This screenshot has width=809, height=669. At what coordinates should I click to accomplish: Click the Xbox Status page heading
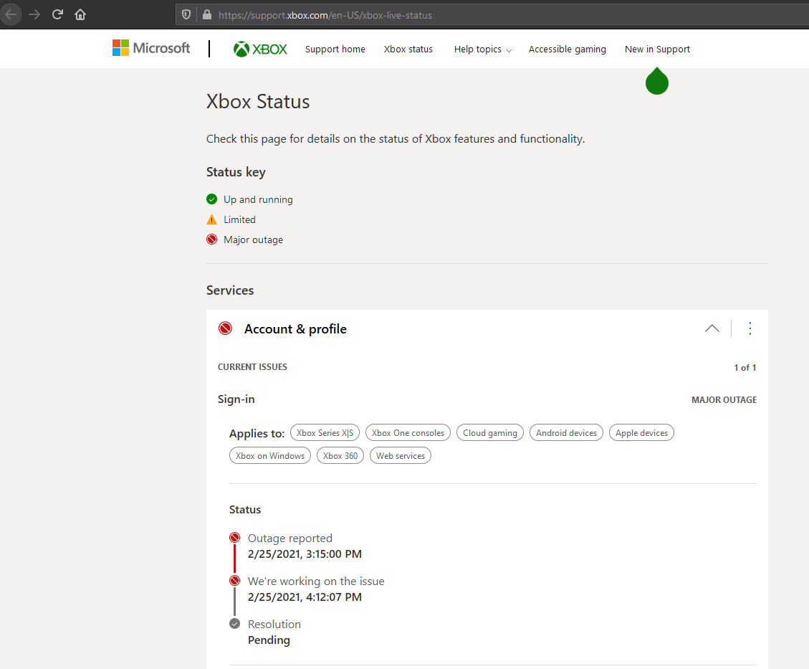point(258,102)
